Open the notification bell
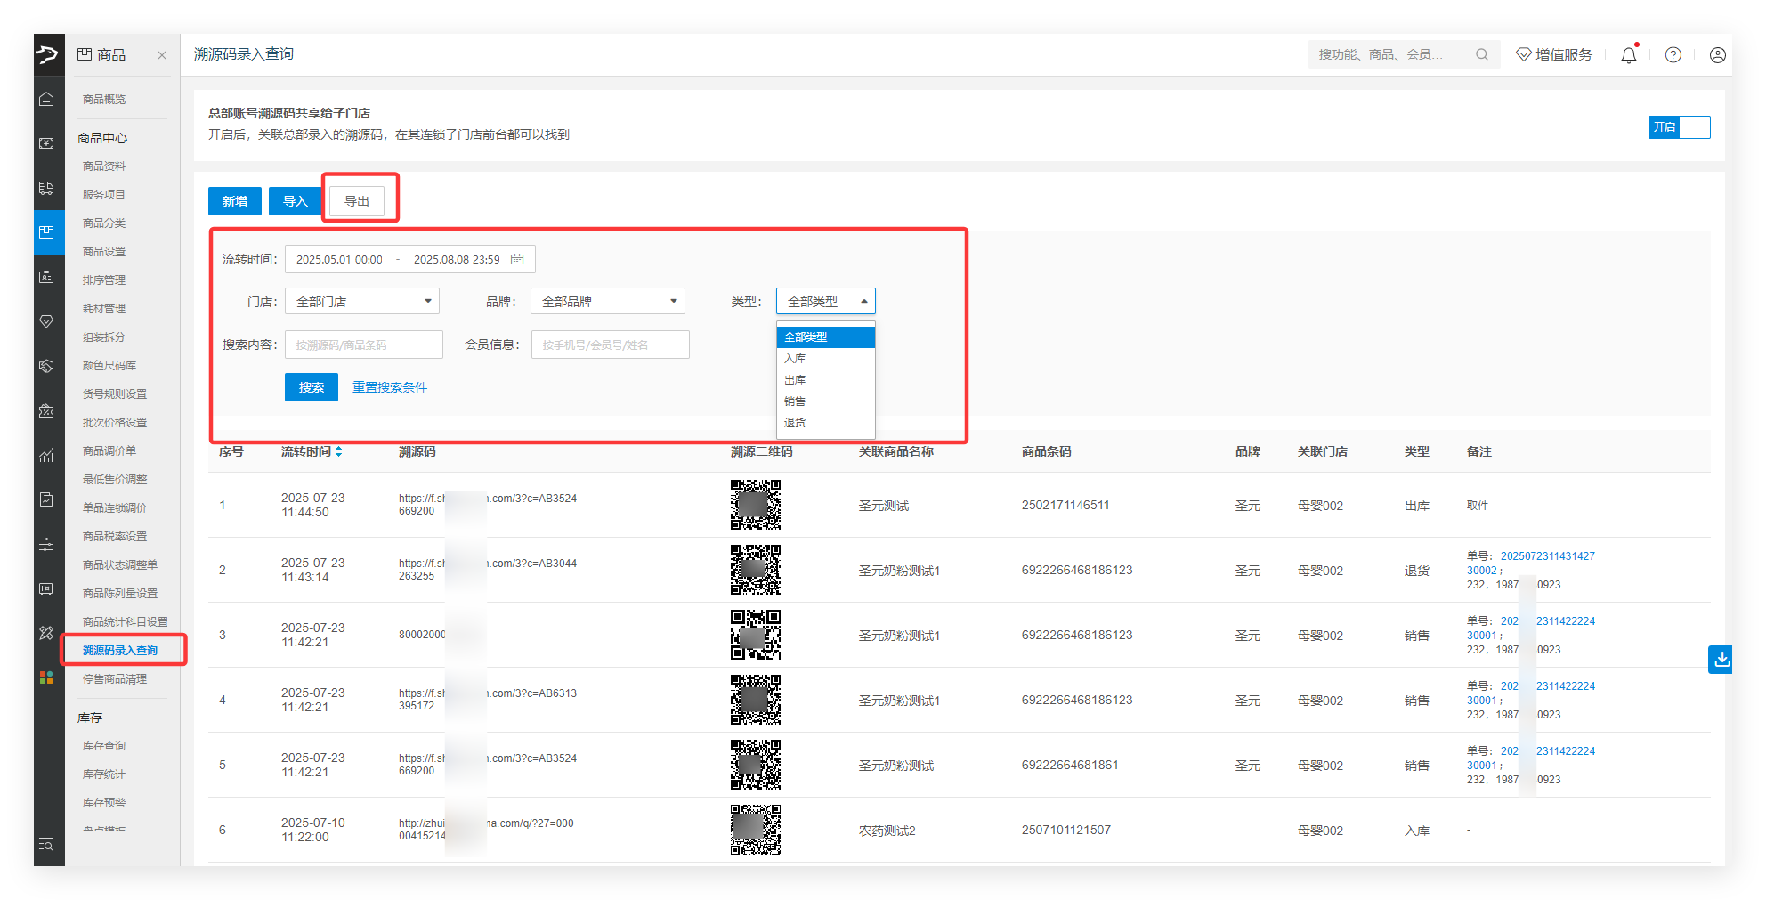This screenshot has height=900, width=1766. click(1629, 55)
